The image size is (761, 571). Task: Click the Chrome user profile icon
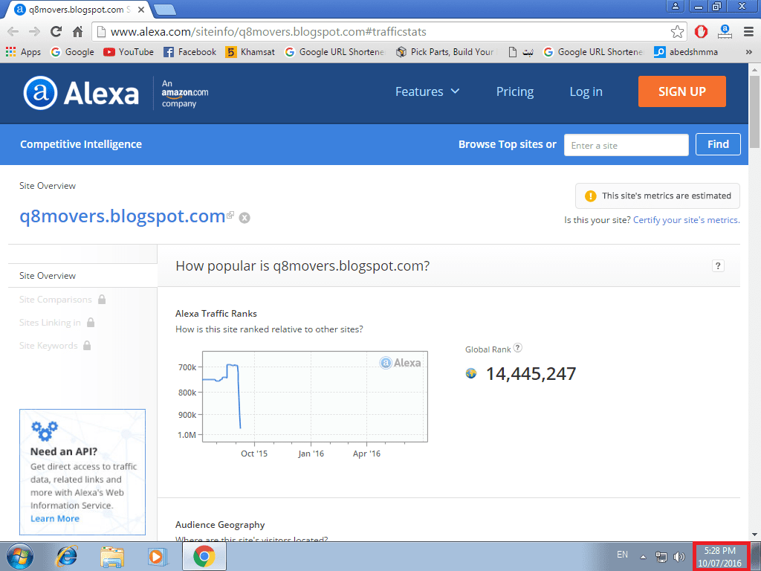pos(675,6)
